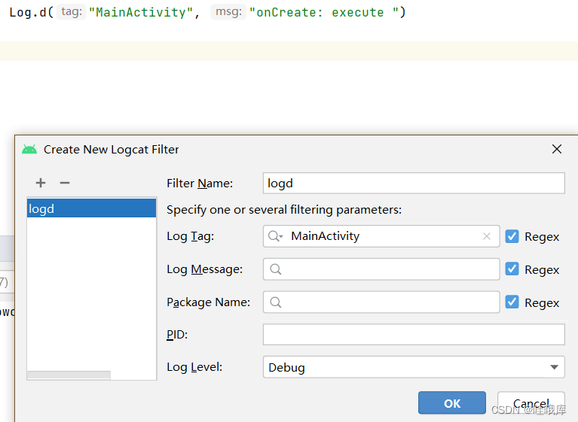Viewport: 578px width, 422px height.
Task: Click the Filter Name label
Action: 200,184
